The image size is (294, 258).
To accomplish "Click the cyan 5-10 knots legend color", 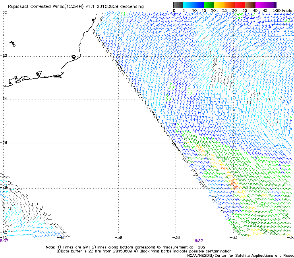I will coord(188,5).
